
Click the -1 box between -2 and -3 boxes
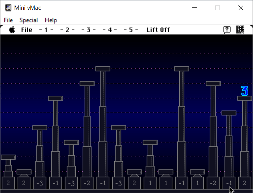point(103,183)
